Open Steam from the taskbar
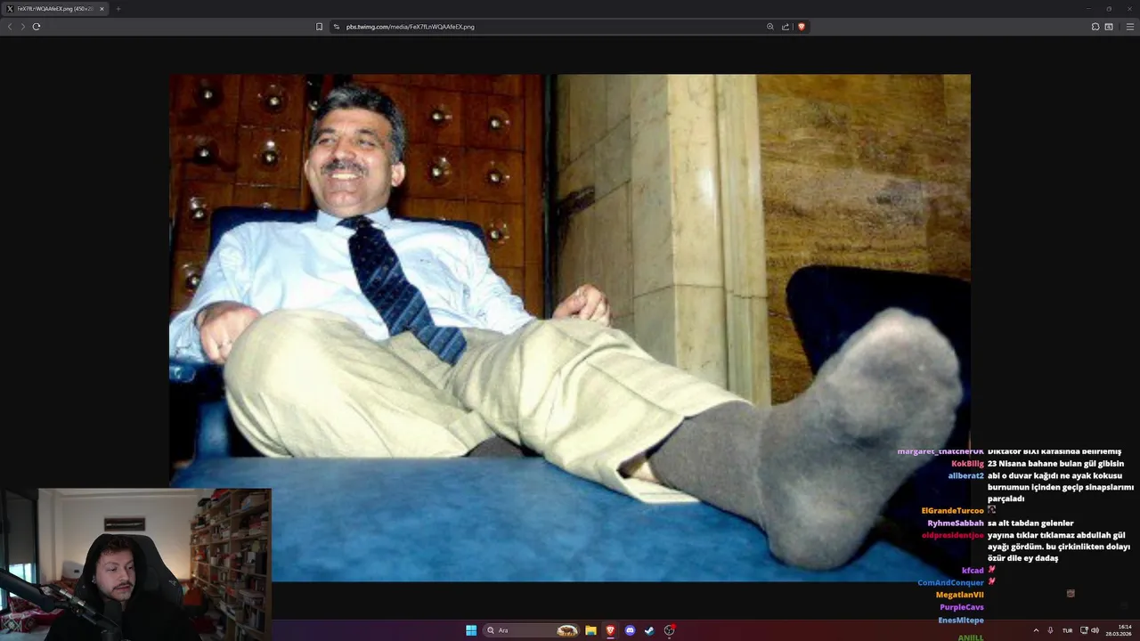This screenshot has height=641, width=1140. coord(649,630)
